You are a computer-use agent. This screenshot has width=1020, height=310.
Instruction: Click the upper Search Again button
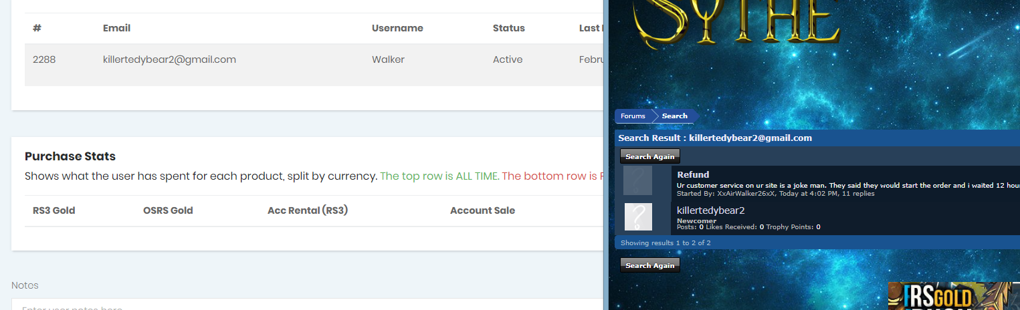pos(650,156)
